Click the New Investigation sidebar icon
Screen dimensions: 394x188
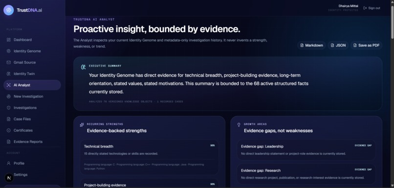click(8, 96)
